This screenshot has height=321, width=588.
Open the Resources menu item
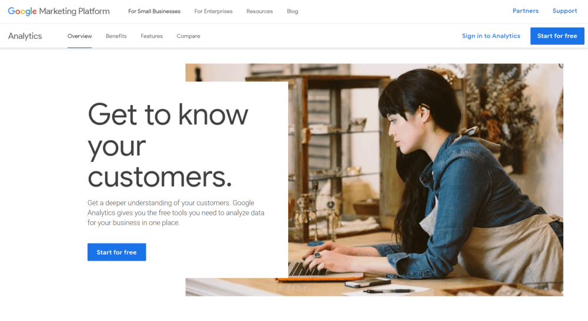pyautogui.click(x=259, y=11)
